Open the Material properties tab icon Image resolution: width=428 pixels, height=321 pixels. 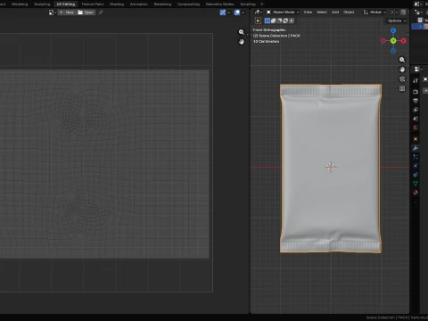416,193
